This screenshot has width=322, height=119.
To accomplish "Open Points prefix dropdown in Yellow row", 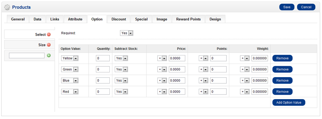I will click(x=203, y=58).
